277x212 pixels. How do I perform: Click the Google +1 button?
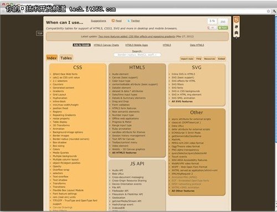point(212,28)
